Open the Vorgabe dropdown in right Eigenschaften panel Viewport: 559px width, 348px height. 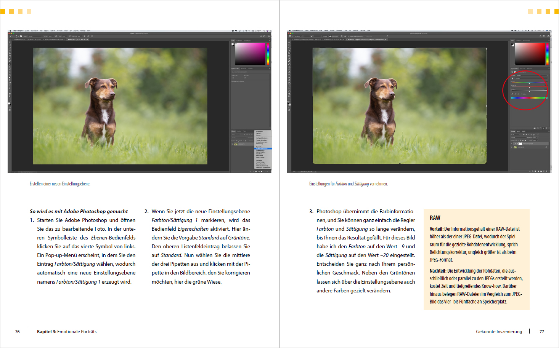[x=532, y=75]
